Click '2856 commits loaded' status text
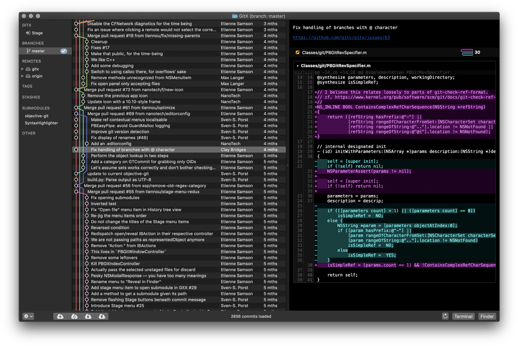The width and height of the screenshot is (518, 346). pyautogui.click(x=251, y=316)
